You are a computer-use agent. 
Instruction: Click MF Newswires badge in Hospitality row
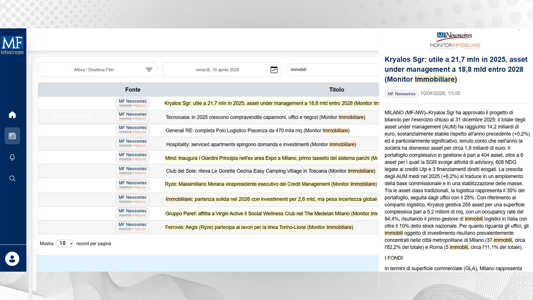(132, 143)
